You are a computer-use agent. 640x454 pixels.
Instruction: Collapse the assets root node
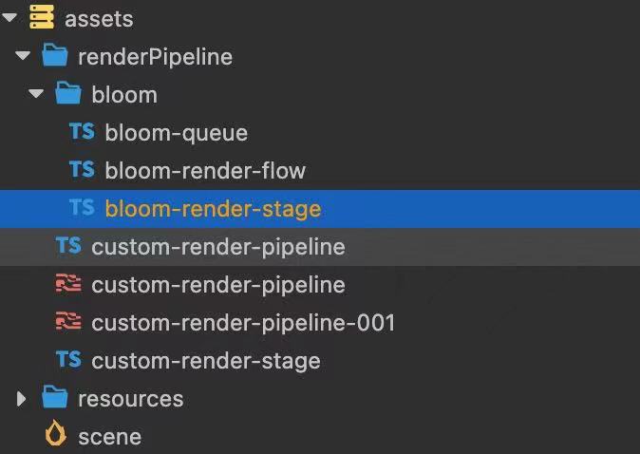pyautogui.click(x=9, y=19)
